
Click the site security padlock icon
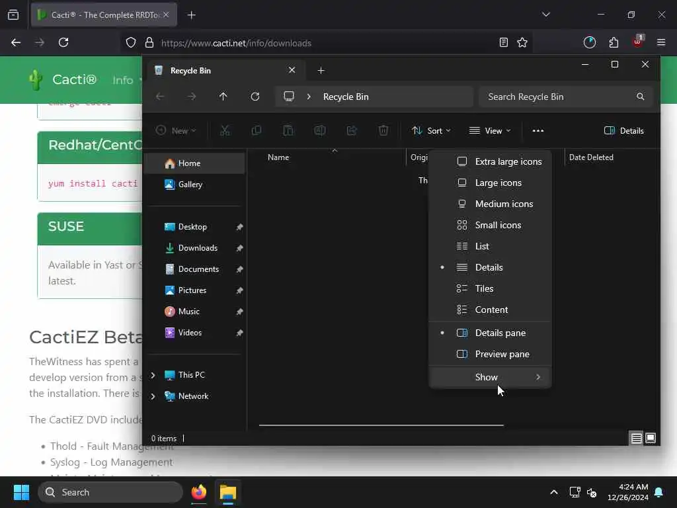(149, 42)
